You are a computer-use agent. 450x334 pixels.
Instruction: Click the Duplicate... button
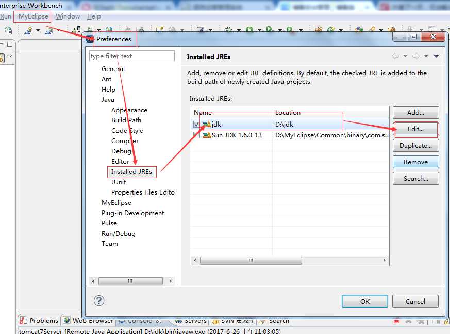pos(415,146)
